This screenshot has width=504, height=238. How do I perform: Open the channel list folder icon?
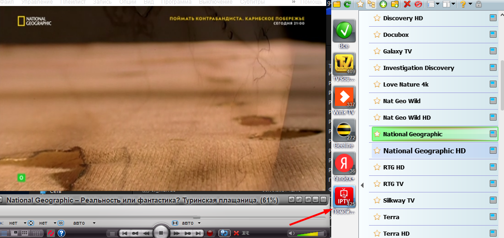click(336, 4)
